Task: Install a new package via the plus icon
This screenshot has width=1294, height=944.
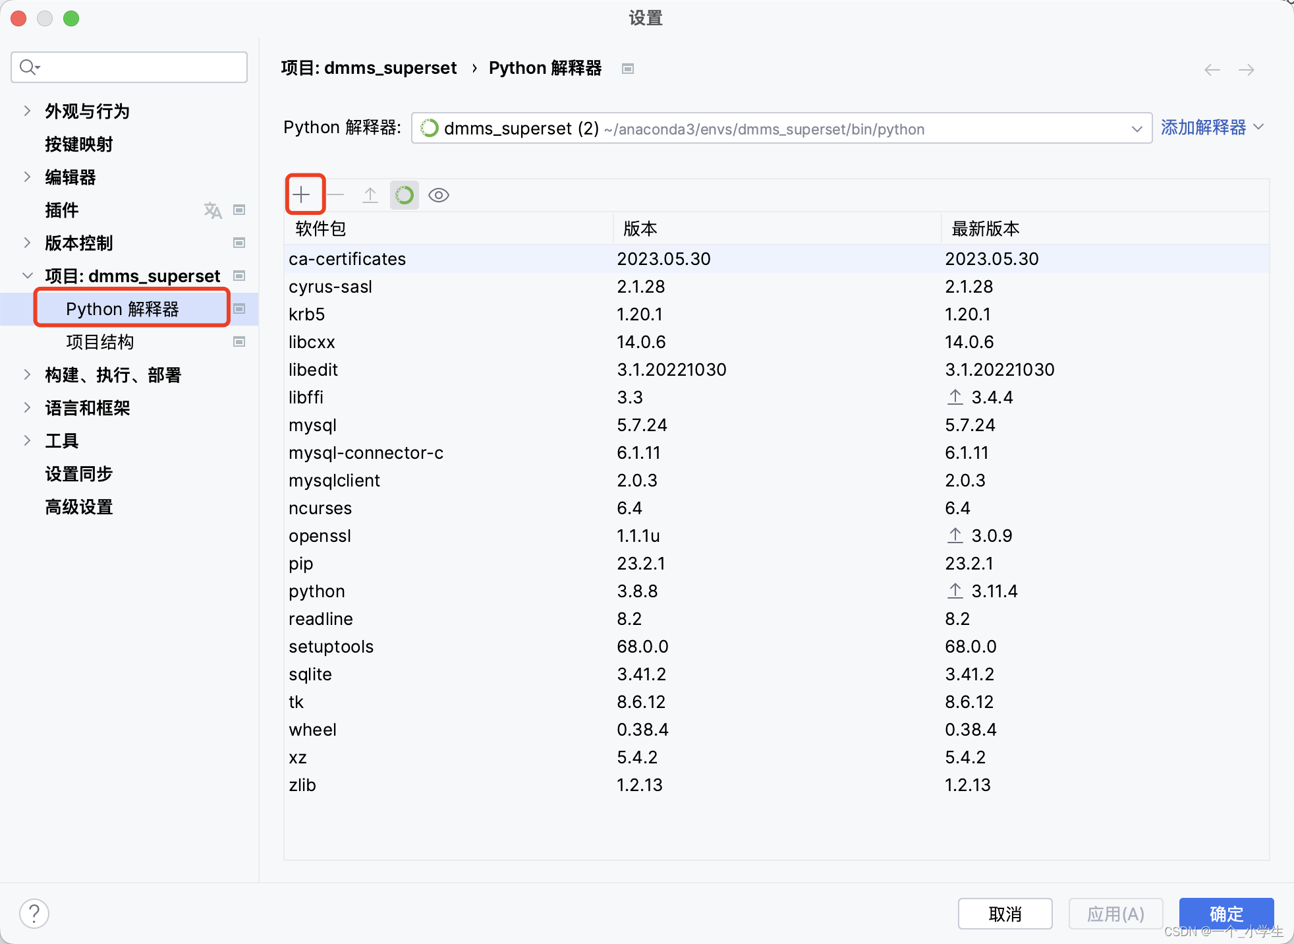Action: click(304, 194)
